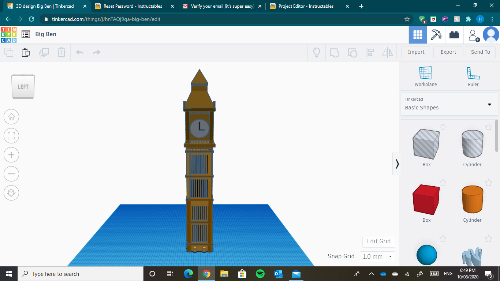Click the LEFT face of view cube

(23, 87)
